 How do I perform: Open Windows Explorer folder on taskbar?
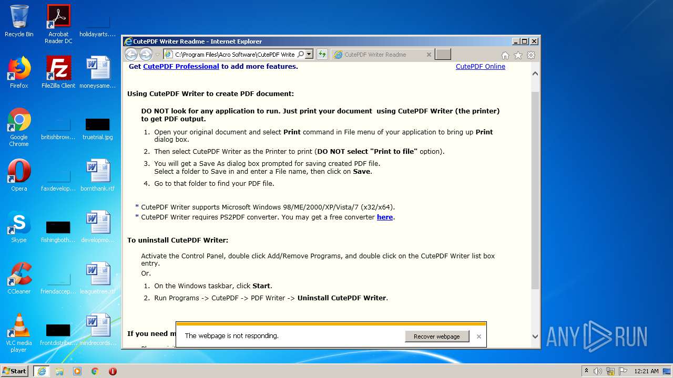pyautogui.click(x=59, y=371)
